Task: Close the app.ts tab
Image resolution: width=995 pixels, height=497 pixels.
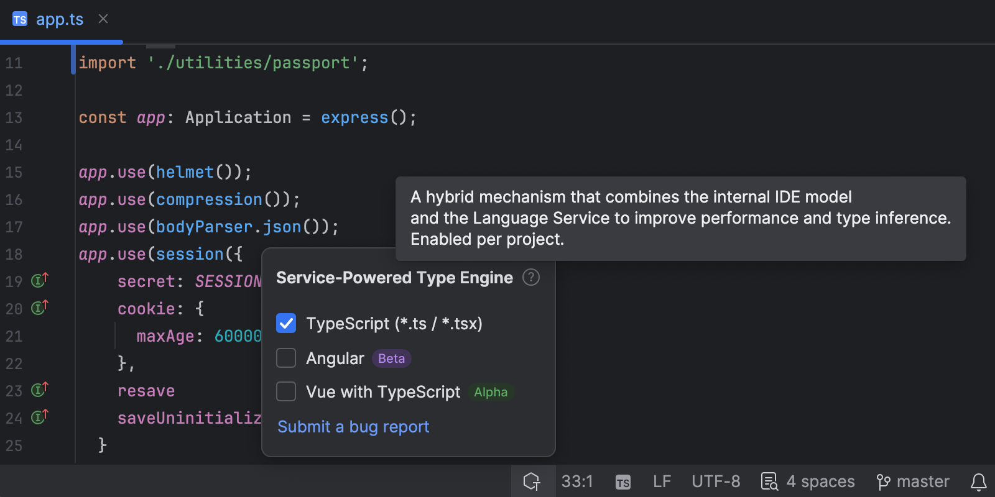Action: 103,19
